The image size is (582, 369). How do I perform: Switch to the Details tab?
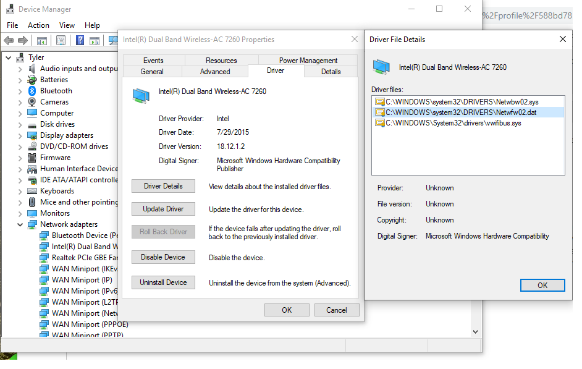click(x=331, y=72)
